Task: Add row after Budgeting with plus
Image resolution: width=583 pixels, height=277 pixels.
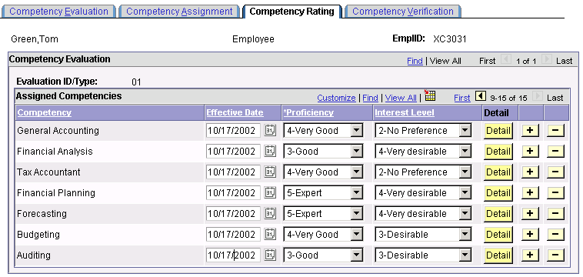Action: pos(530,234)
